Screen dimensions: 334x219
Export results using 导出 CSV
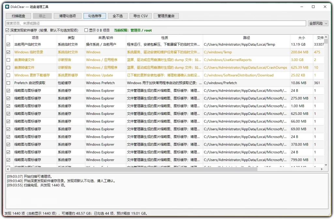[x=141, y=16]
